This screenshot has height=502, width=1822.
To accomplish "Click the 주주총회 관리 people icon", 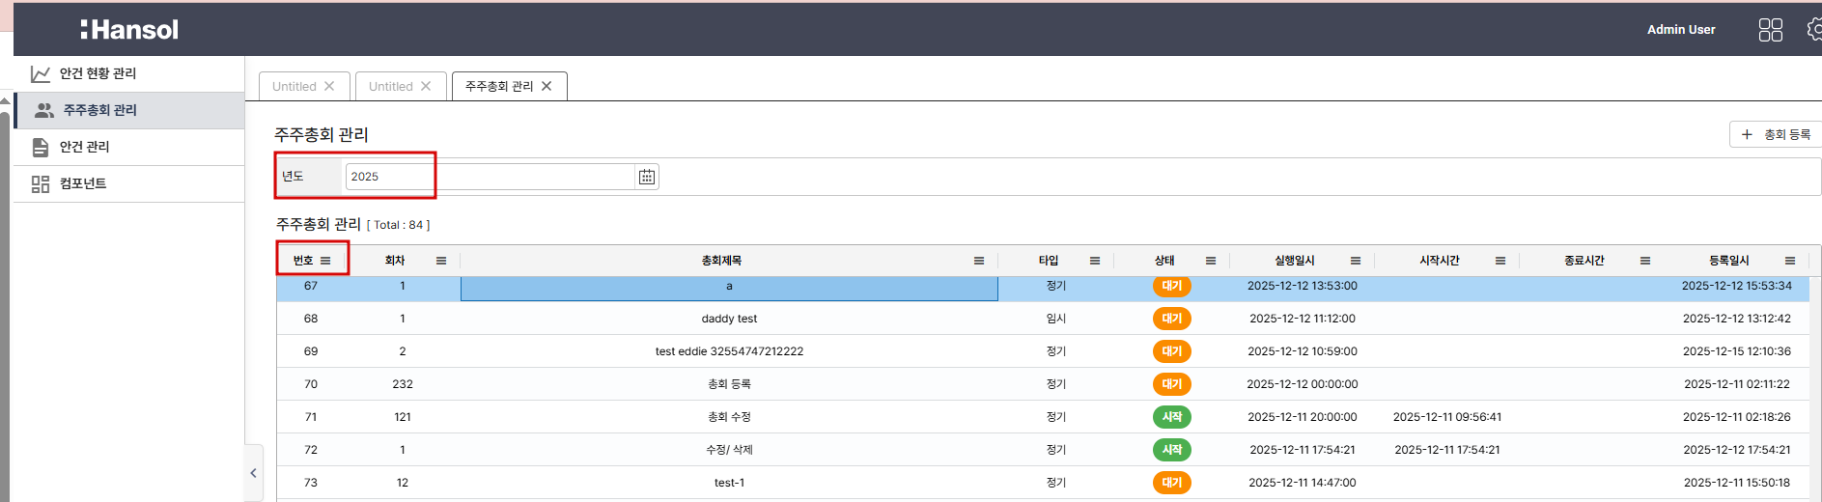I will click(x=44, y=110).
